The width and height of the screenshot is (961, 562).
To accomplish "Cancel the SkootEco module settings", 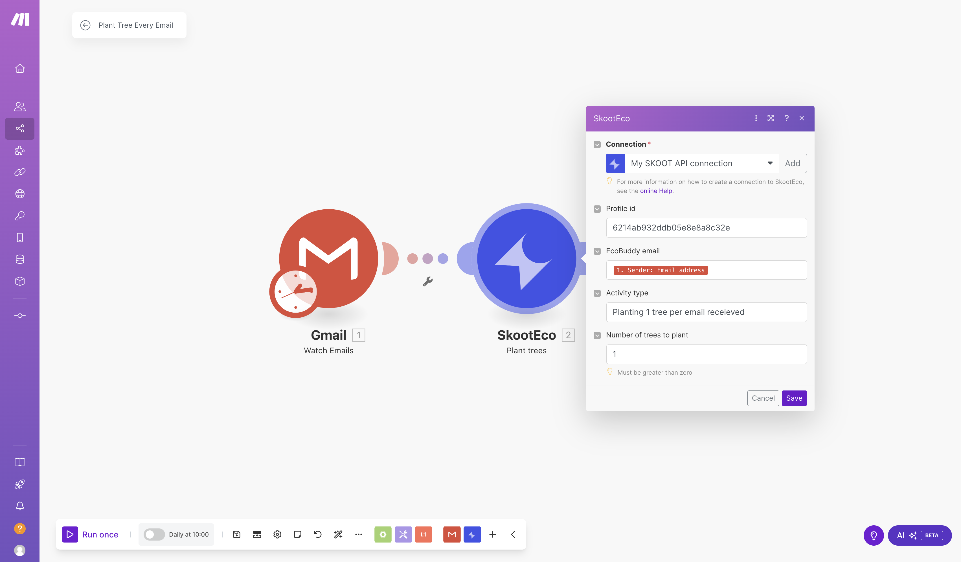I will 763,398.
